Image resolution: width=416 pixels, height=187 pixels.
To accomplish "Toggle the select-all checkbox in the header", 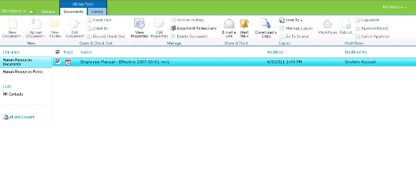I will [58, 52].
